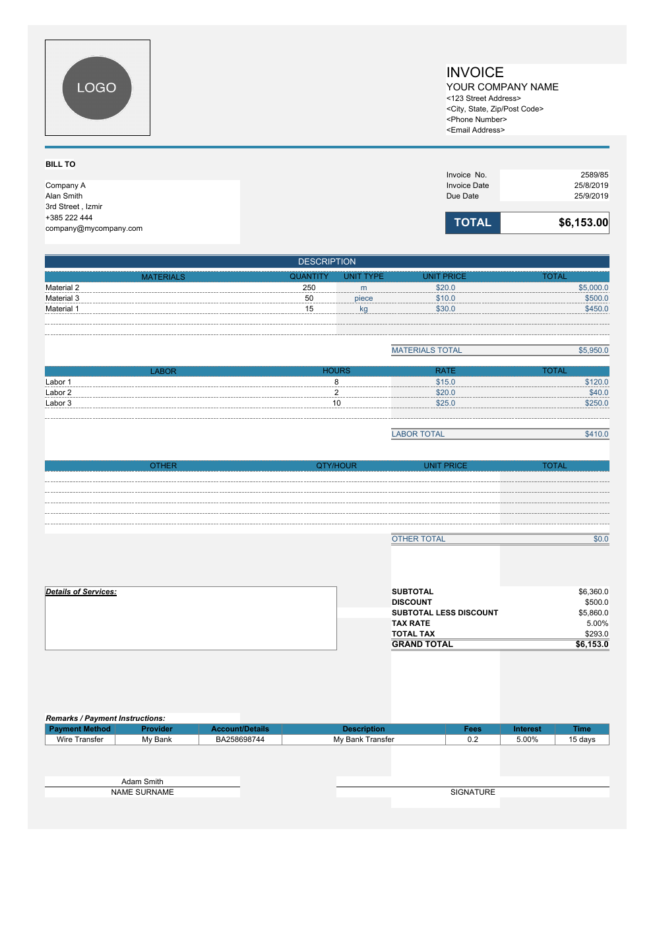Click the MATERIALS column header
The height and width of the screenshot is (926, 655).
[x=163, y=277]
